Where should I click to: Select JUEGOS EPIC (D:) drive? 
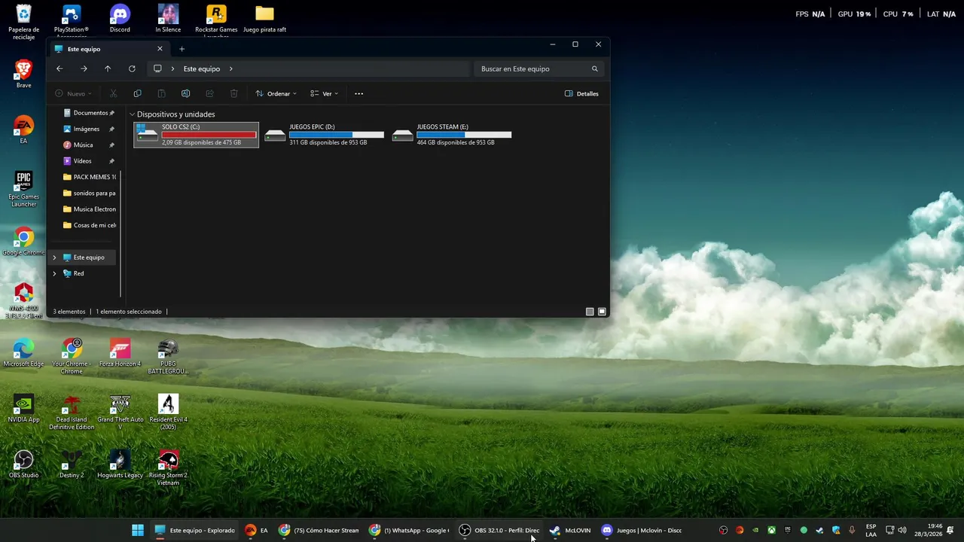click(325, 135)
